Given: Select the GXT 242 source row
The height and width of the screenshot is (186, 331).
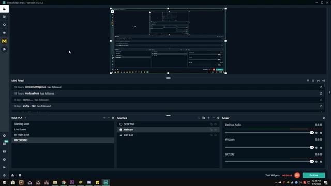Looking at the screenshot, I should pyautogui.click(x=168, y=135).
